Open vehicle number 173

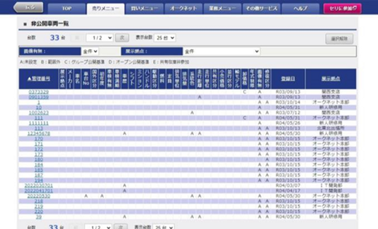click(x=38, y=155)
